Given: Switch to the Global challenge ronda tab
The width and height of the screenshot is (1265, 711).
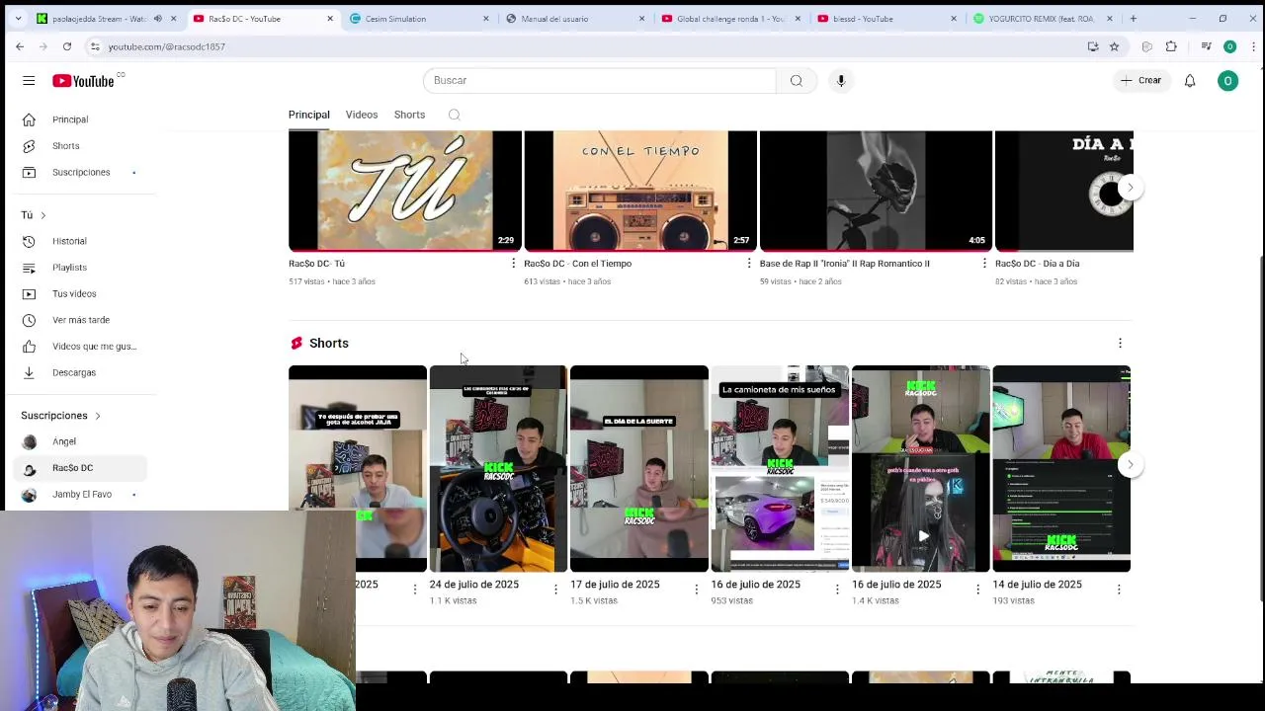Looking at the screenshot, I should pos(730,19).
